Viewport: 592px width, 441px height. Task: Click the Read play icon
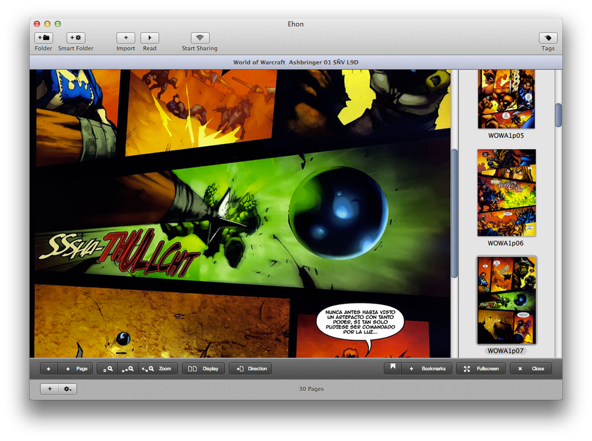(x=150, y=38)
